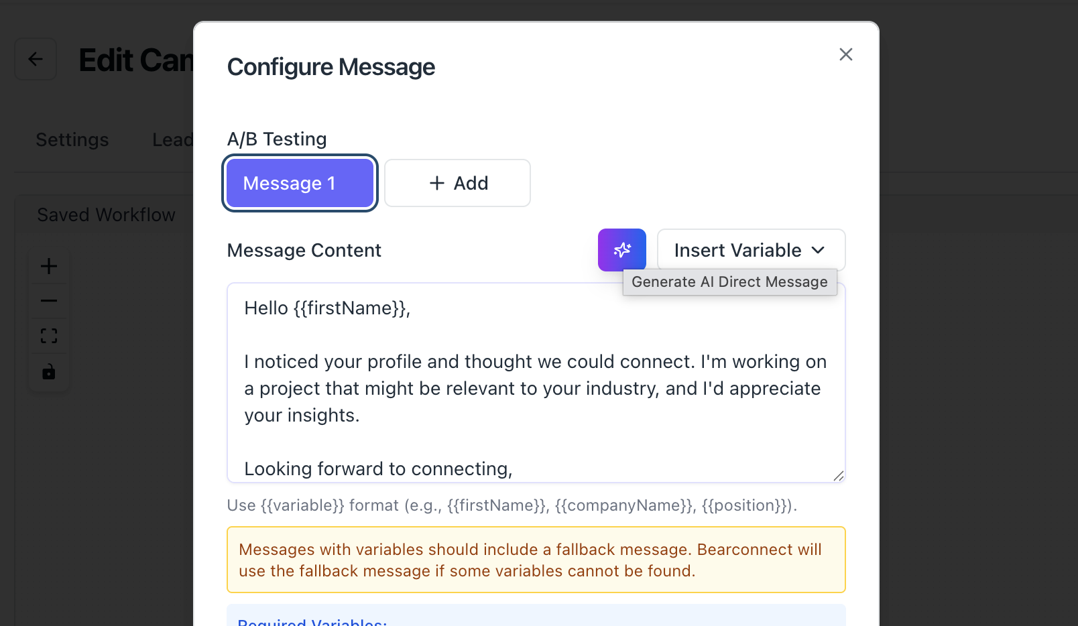Click the back arrow beside Edit Campaign
This screenshot has height=626, width=1078.
tap(36, 60)
